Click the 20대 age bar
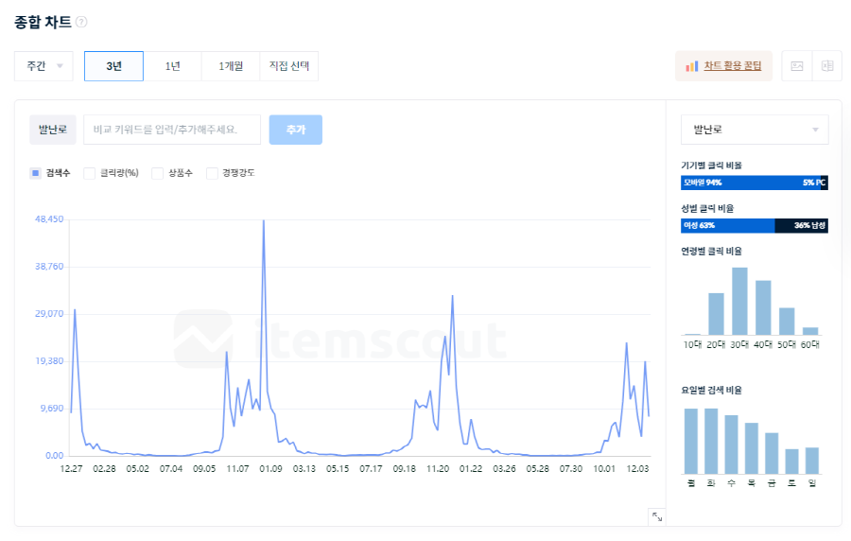 point(717,314)
